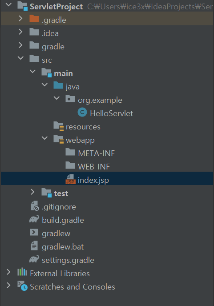This screenshot has height=306, width=214.
Task: Click the HelloServlet class icon
Action: 82,113
